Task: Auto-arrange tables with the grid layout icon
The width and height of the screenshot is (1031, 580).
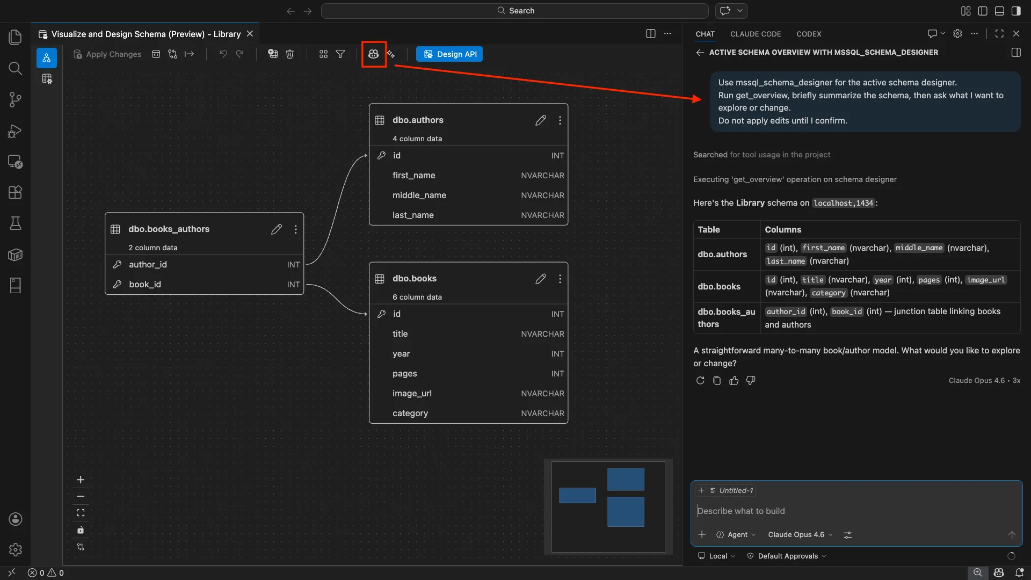Action: pyautogui.click(x=323, y=54)
